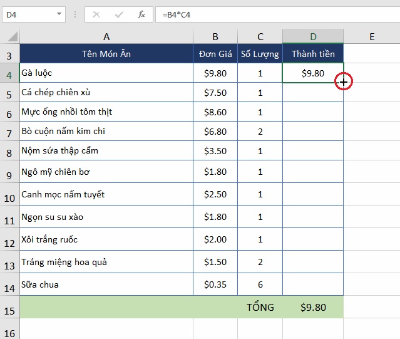Select the 'Nộm sứa thập cẩm' cell
The width and height of the screenshot is (400, 339).
[106, 150]
